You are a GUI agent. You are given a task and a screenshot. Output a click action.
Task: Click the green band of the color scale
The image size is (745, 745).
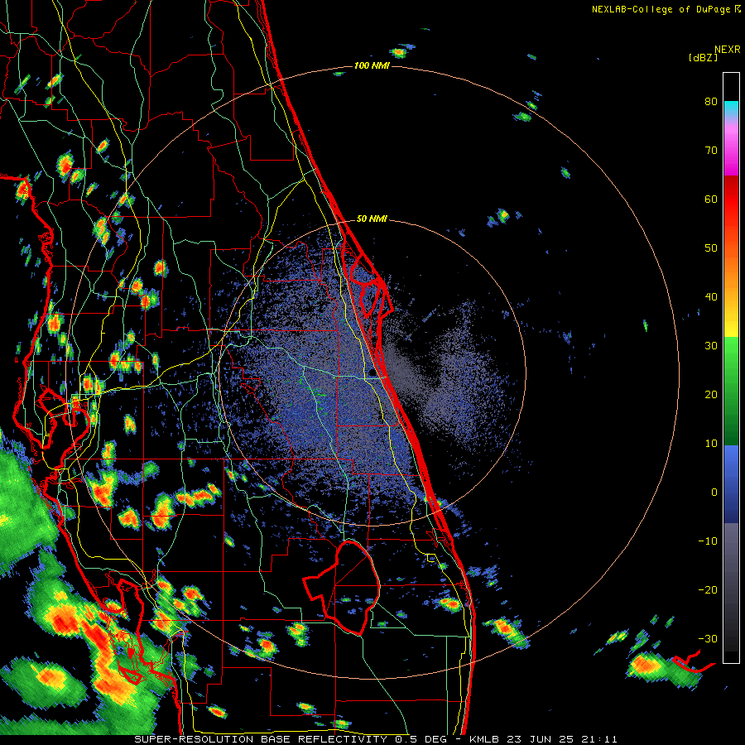coord(731,391)
